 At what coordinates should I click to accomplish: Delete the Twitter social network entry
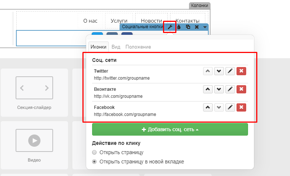click(x=241, y=71)
